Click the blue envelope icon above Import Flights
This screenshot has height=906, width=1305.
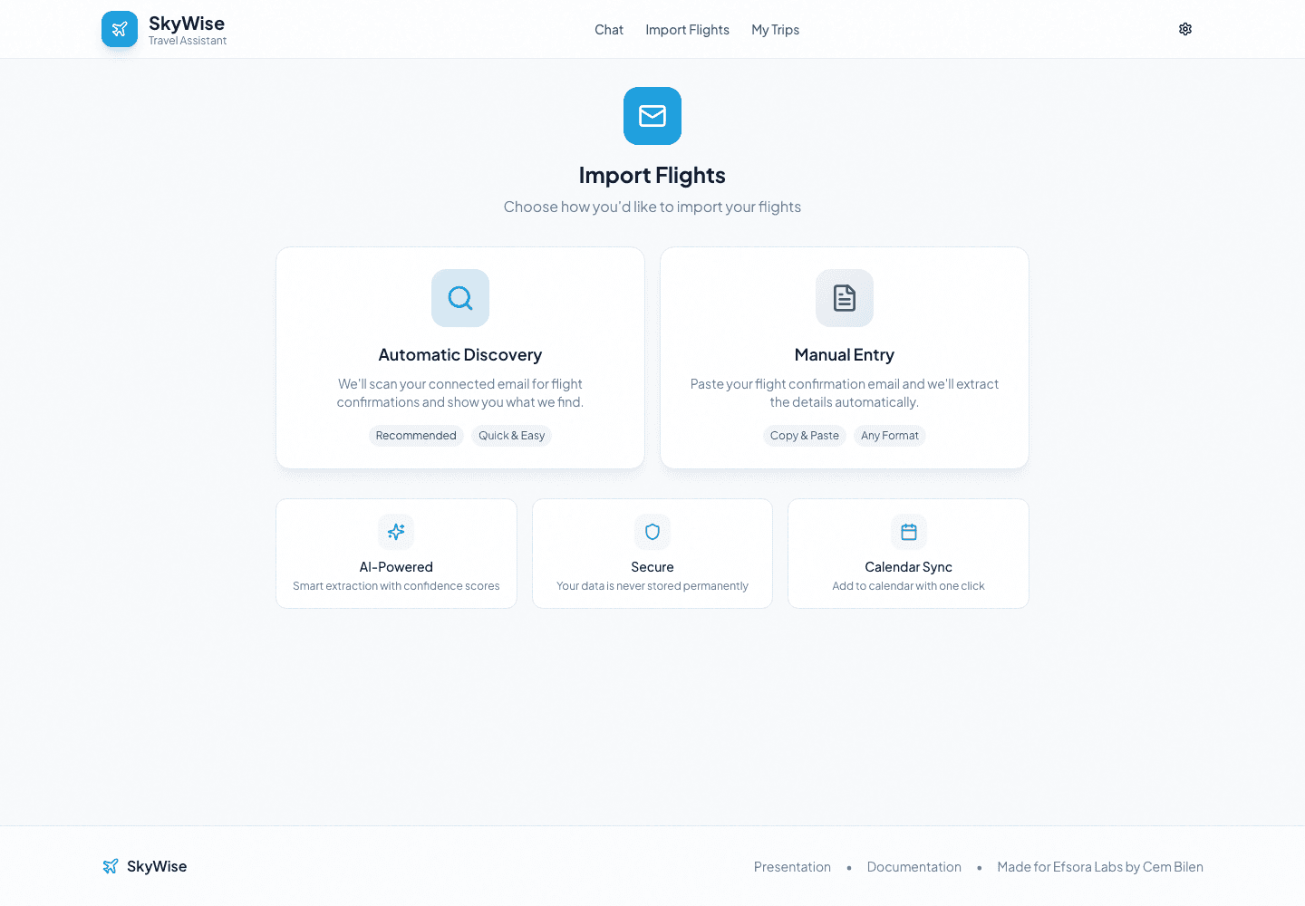pyautogui.click(x=652, y=116)
